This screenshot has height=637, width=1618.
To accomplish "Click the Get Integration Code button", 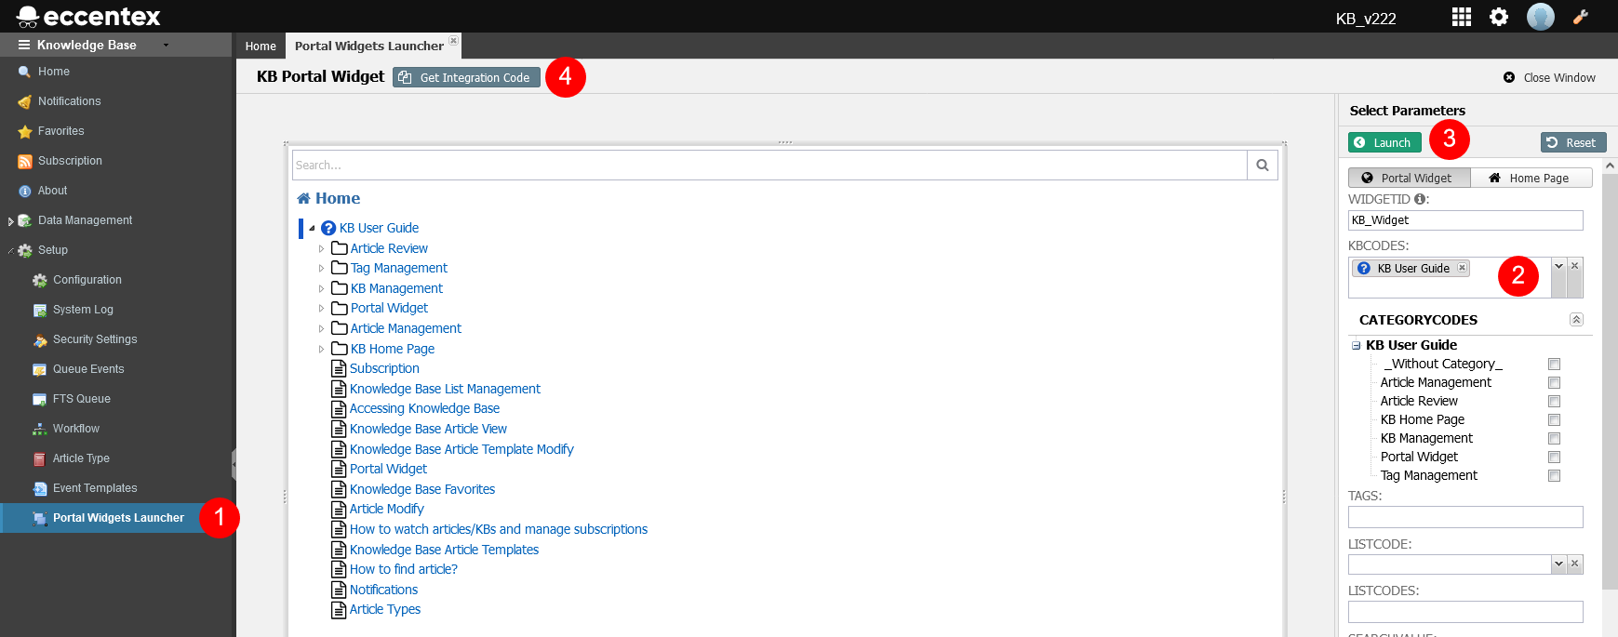I will tap(466, 78).
